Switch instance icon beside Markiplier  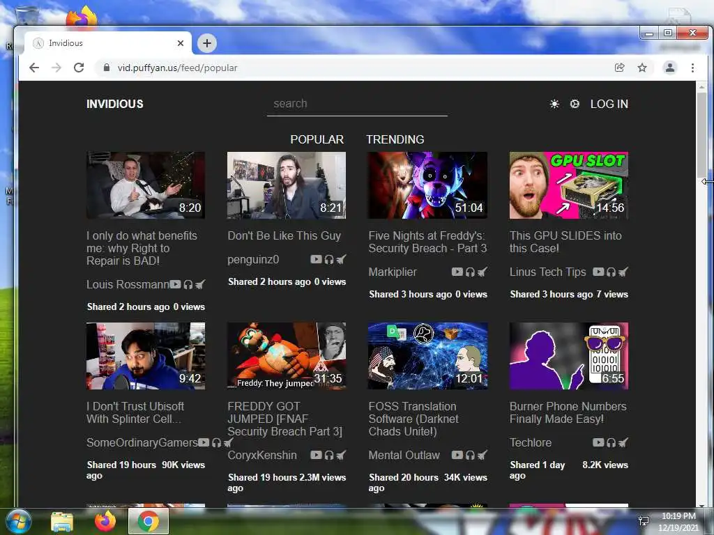(482, 272)
